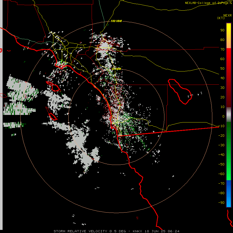
Task: Click the -90 knot label on the scale
Action: pos(221,202)
